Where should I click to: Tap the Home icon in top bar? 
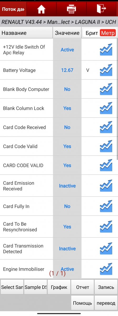pyautogui.click(x=41, y=9)
